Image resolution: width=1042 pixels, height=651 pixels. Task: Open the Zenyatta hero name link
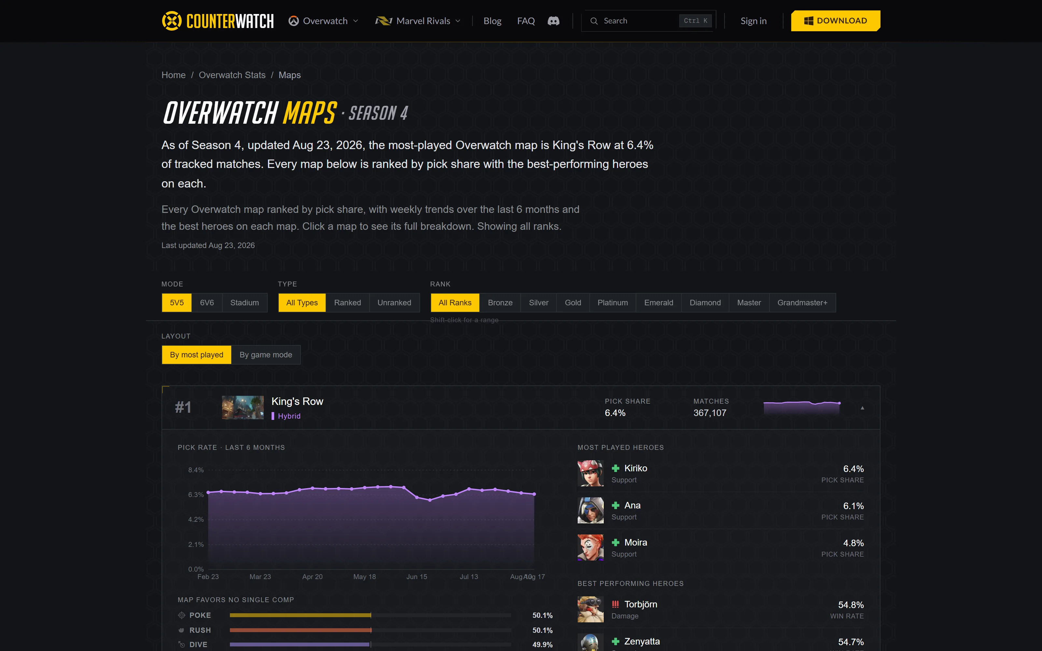click(641, 641)
